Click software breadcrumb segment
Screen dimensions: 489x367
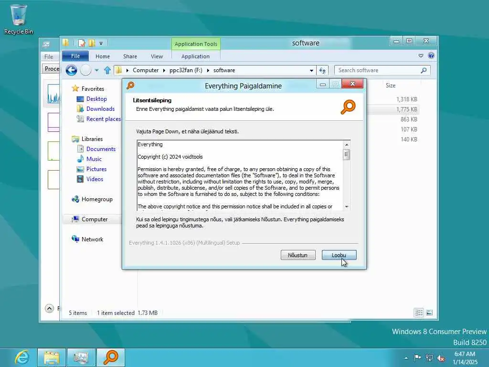[224, 70]
